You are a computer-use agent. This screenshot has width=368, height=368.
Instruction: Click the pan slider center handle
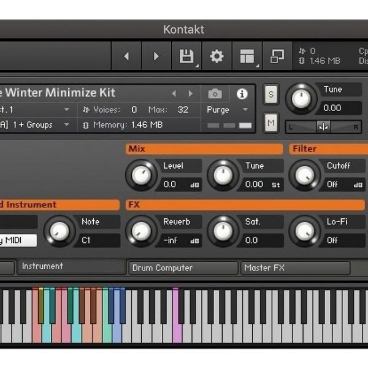[x=323, y=127]
